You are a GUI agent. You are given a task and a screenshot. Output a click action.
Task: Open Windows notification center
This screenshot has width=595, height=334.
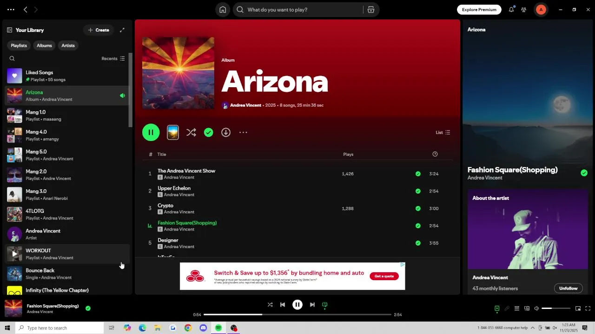(585, 328)
